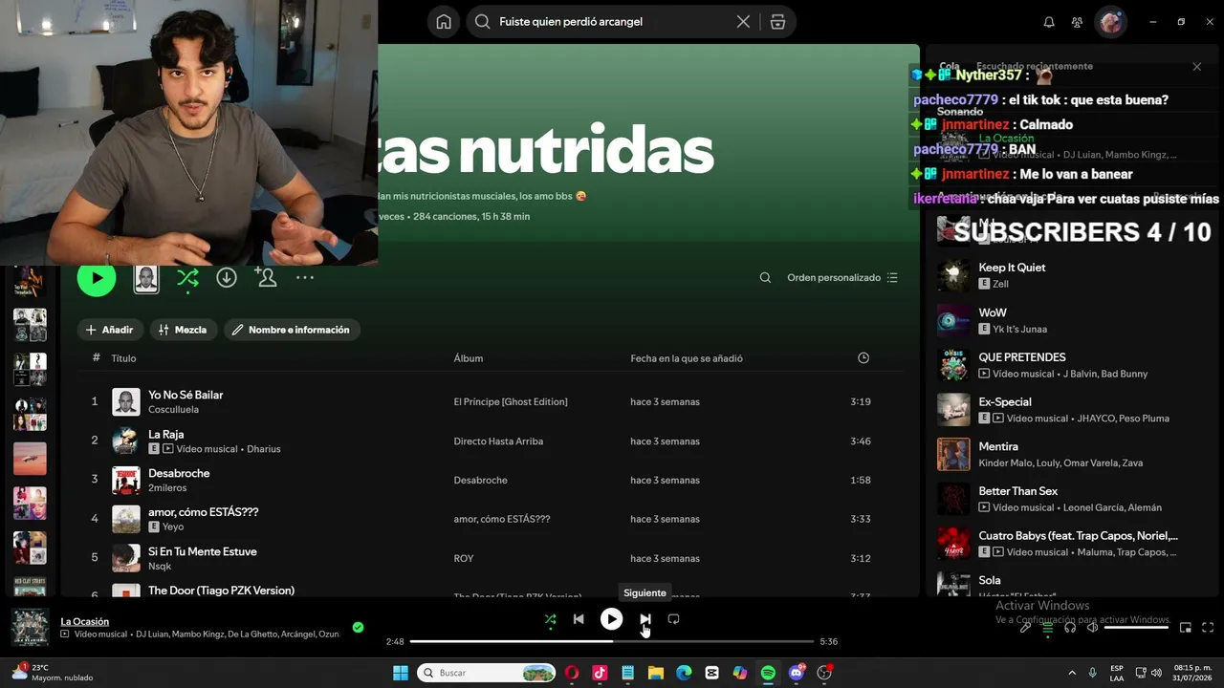Viewport: 1224px width, 688px height.
Task: Close the queue panel with the X
Action: coord(1196,67)
